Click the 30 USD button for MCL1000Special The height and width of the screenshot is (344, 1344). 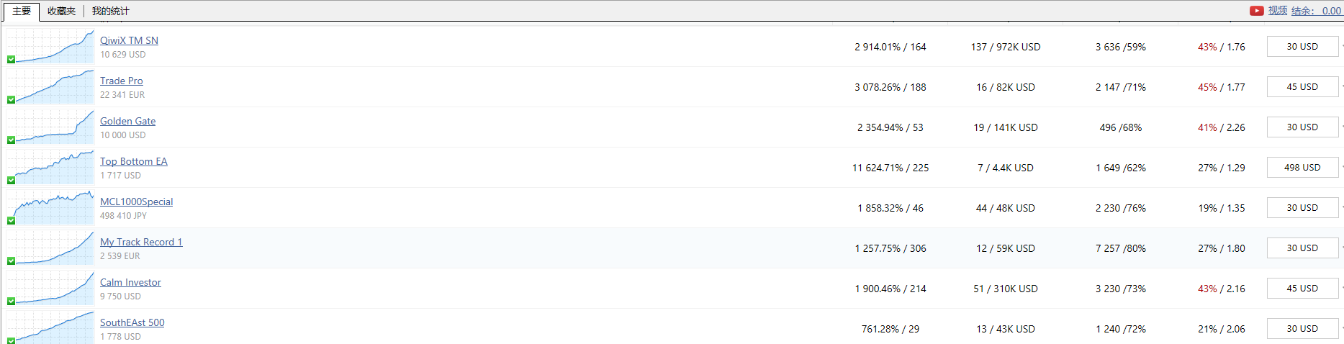click(x=1302, y=208)
